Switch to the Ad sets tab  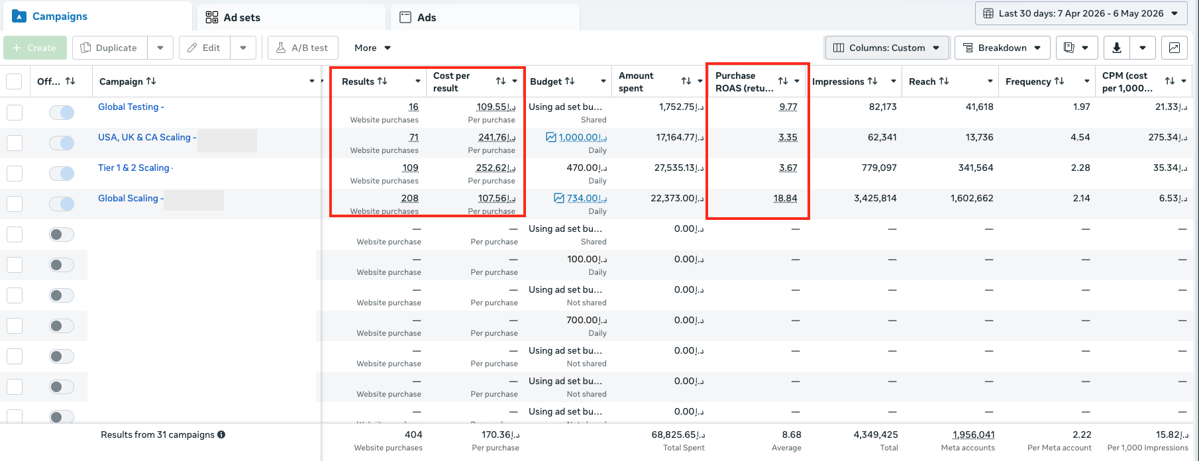291,17
